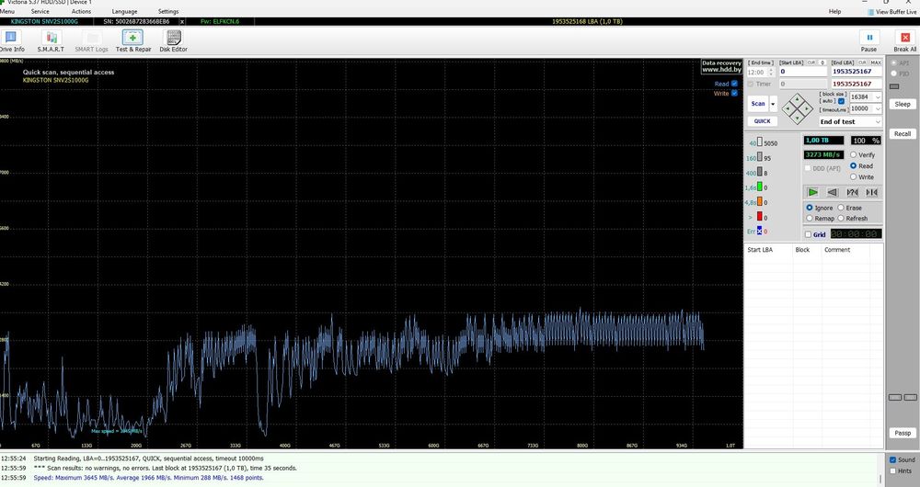Open the Help menu

coord(834,11)
